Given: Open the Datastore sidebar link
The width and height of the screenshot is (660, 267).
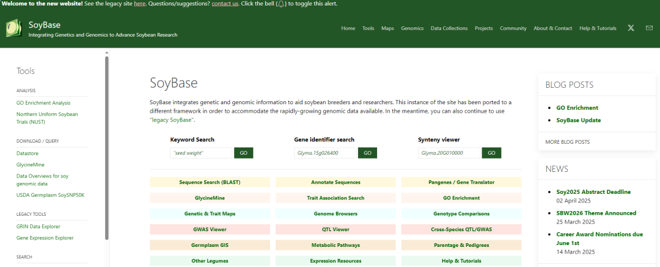Looking at the screenshot, I should point(28,154).
